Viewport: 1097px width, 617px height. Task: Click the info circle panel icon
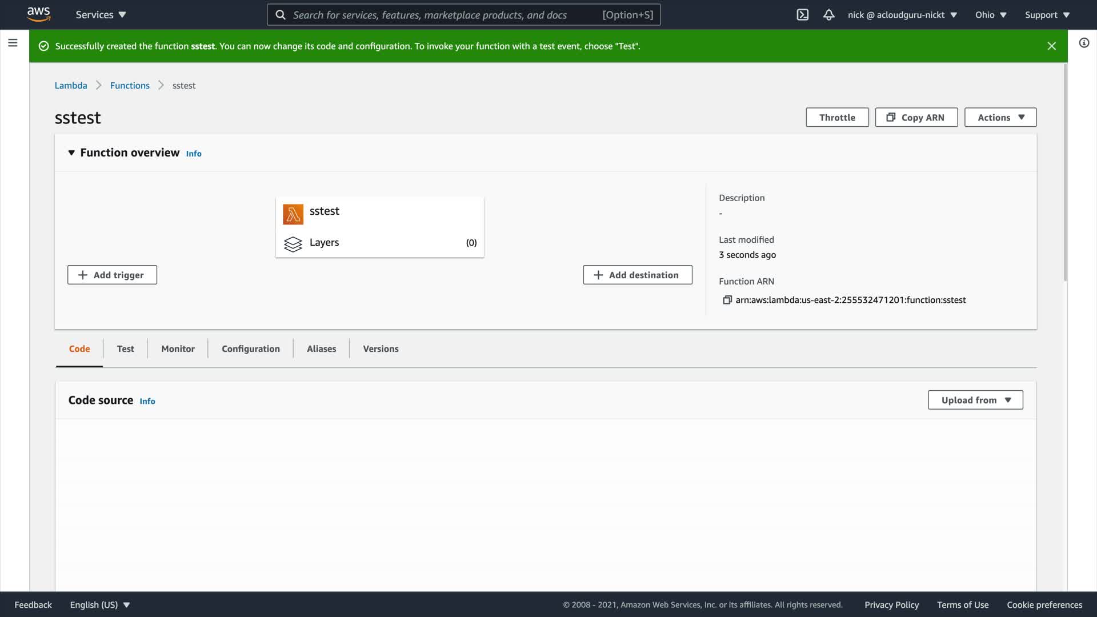click(1084, 43)
